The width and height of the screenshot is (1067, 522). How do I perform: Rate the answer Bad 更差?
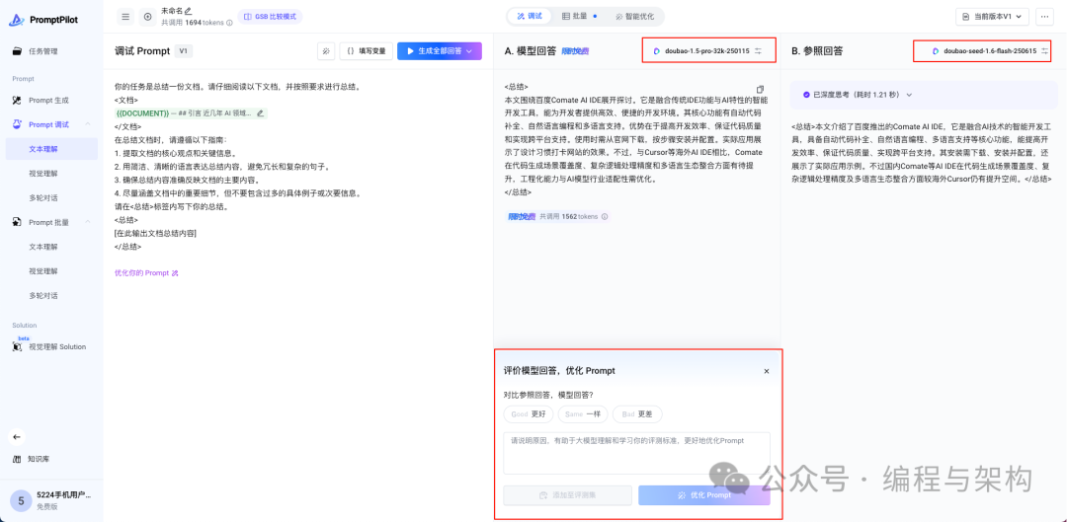pyautogui.click(x=637, y=413)
